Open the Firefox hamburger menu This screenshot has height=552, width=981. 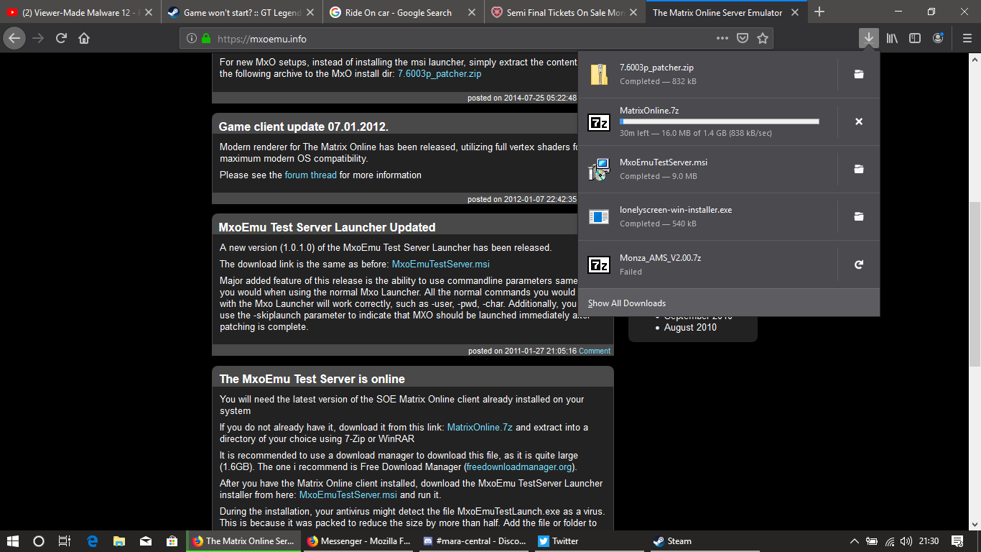964,39
